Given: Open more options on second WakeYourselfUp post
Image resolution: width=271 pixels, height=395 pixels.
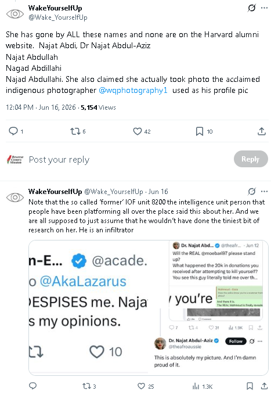Looking at the screenshot, I should (x=264, y=192).
